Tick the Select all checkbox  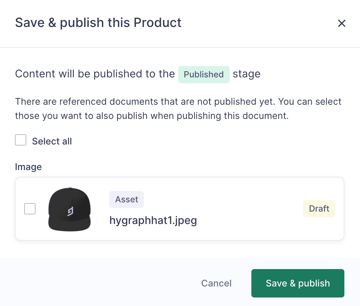pyautogui.click(x=21, y=140)
